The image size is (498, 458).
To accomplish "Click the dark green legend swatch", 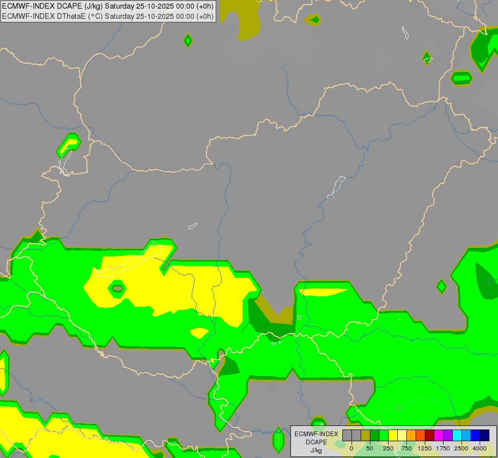I will pyautogui.click(x=374, y=435).
